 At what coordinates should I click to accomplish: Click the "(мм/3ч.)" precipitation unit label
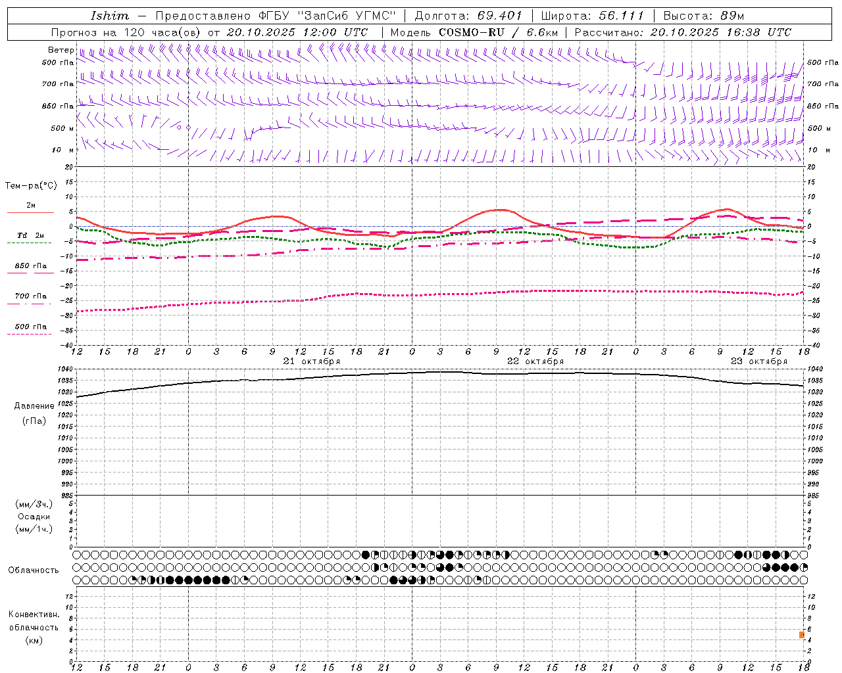[34, 504]
